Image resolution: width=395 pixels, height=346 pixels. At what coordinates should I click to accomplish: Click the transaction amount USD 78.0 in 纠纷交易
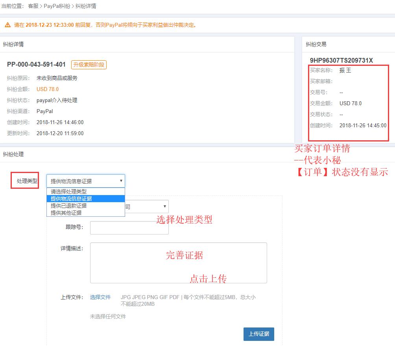(351, 103)
